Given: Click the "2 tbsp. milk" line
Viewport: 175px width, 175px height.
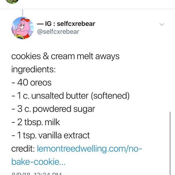Looking at the screenshot, I should [36, 122].
